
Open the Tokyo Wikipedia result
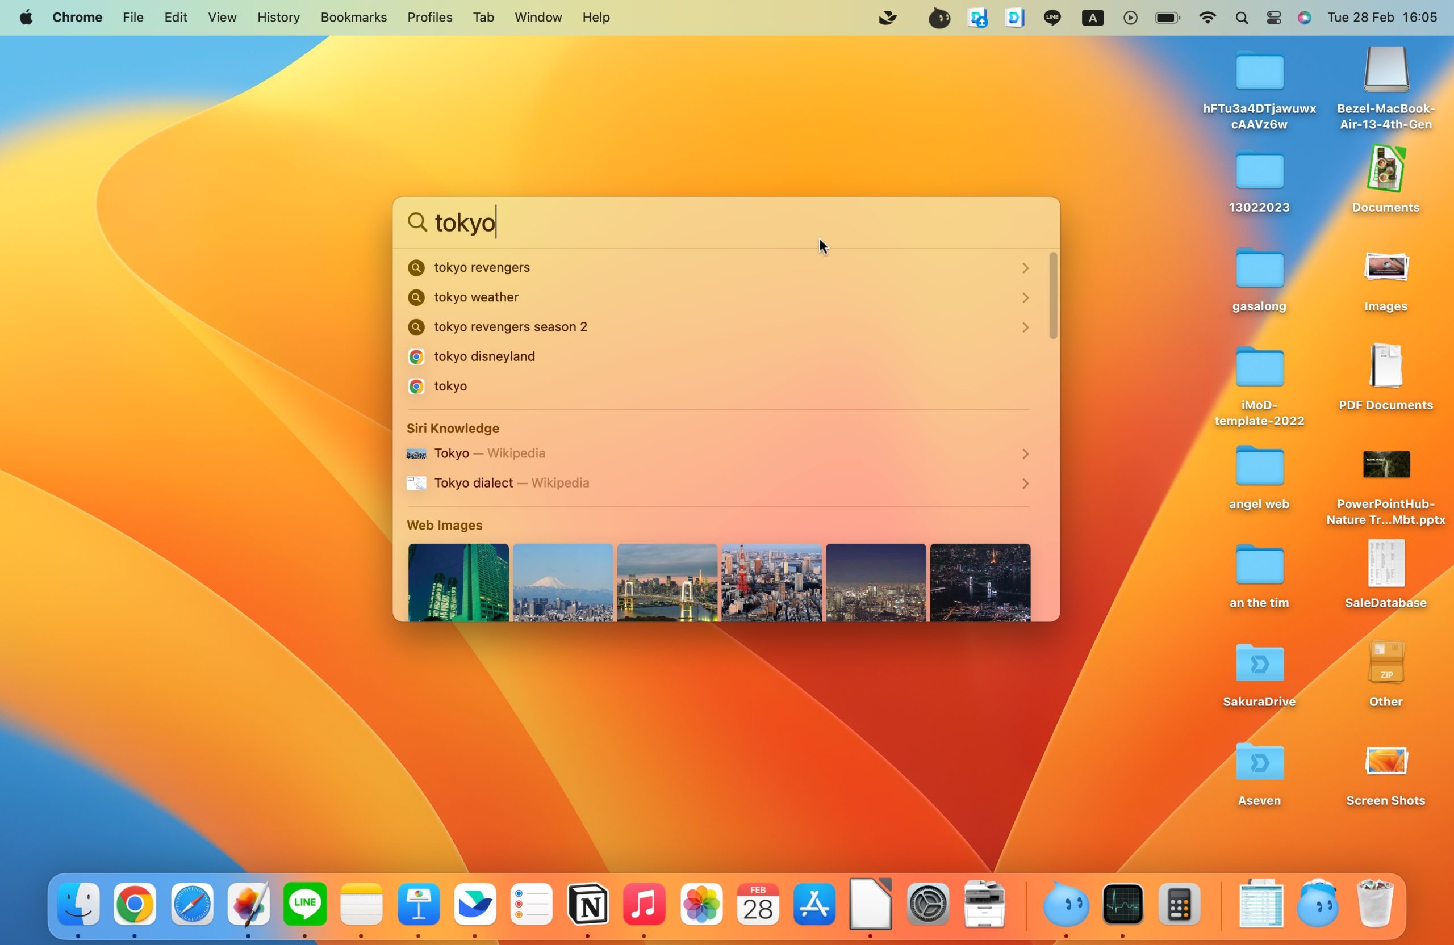point(489,453)
